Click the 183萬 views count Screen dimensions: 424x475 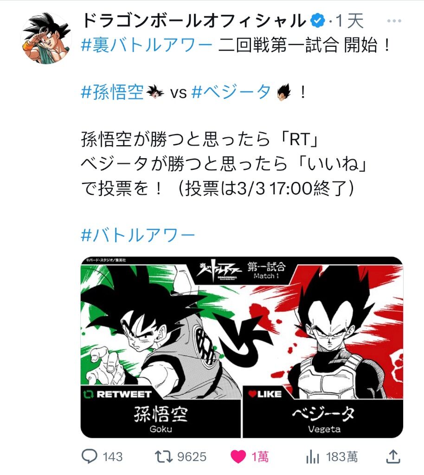point(342,457)
